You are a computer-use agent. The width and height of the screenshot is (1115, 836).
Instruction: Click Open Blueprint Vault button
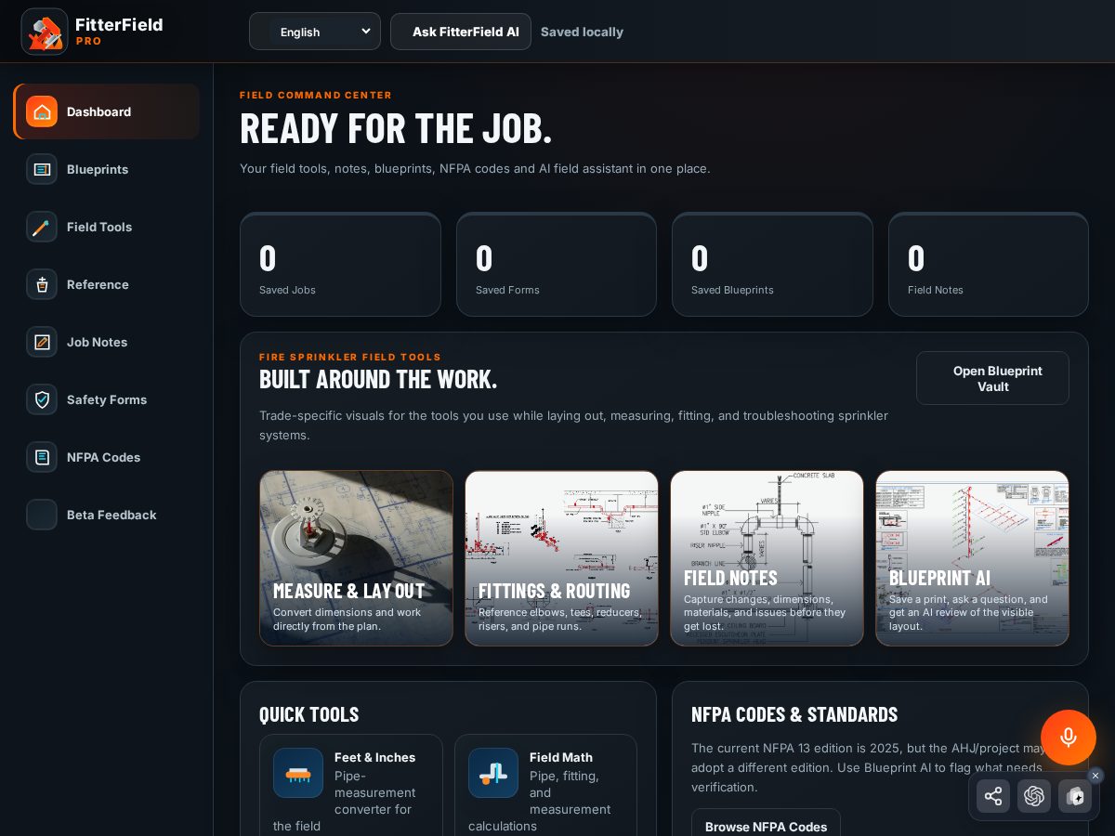(x=992, y=378)
